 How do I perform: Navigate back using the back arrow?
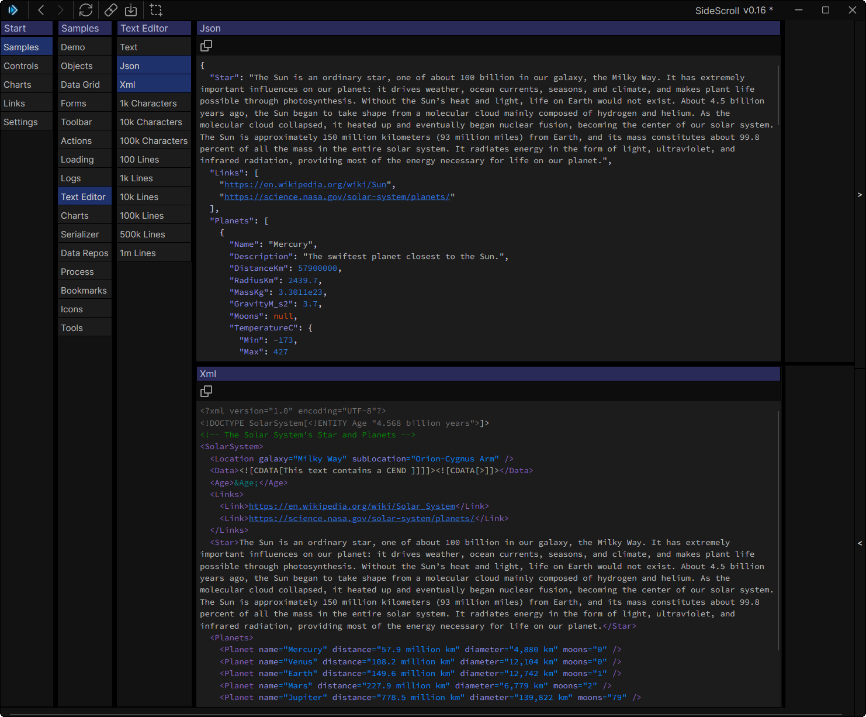click(x=40, y=10)
